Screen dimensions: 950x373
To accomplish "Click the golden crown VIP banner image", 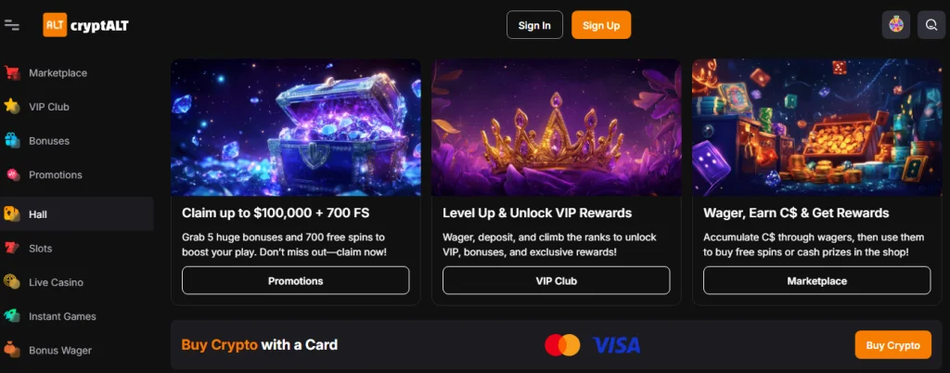I will coord(556,128).
